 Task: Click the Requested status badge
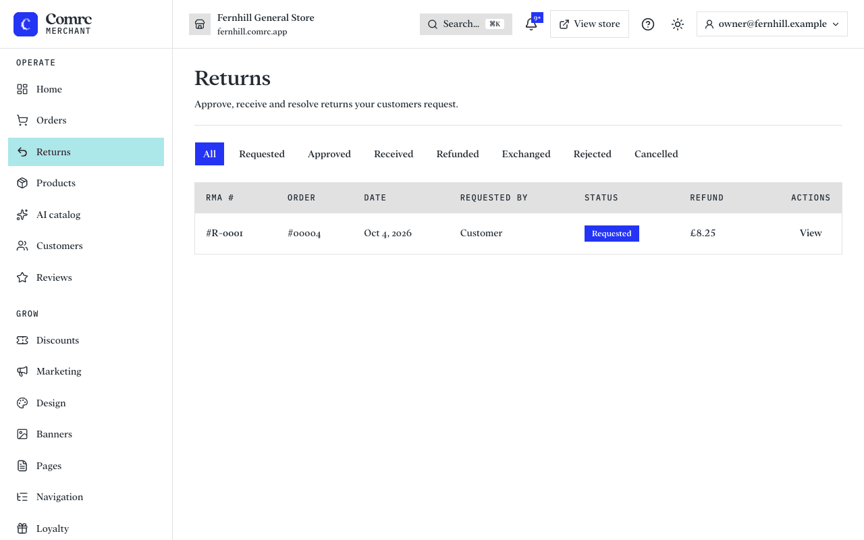[x=612, y=234]
